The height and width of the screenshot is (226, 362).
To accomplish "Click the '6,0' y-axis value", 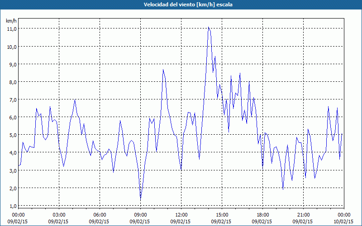I will click(13, 118).
